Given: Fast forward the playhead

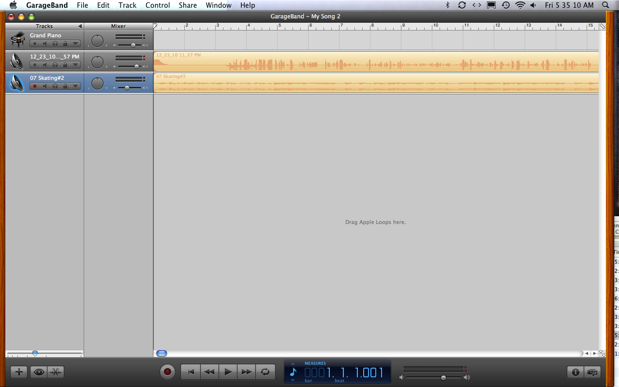Looking at the screenshot, I should [x=246, y=372].
